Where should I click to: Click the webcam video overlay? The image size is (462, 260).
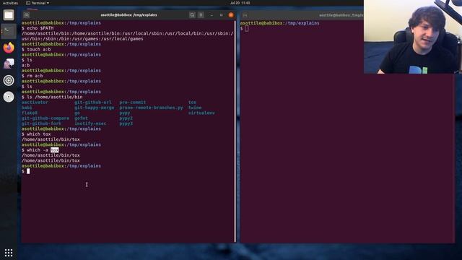(413, 37)
